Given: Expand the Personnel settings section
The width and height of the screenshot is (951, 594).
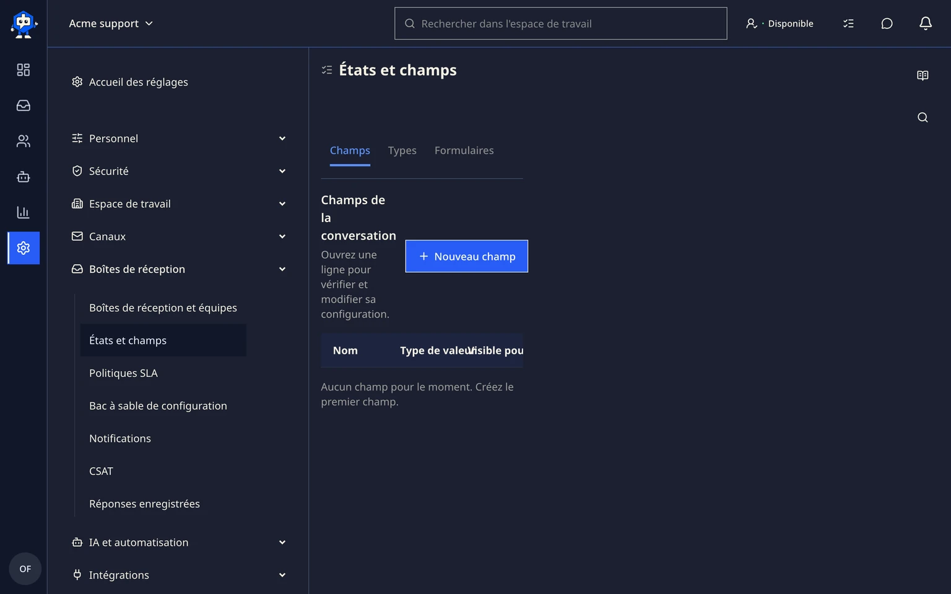Looking at the screenshot, I should (x=178, y=139).
